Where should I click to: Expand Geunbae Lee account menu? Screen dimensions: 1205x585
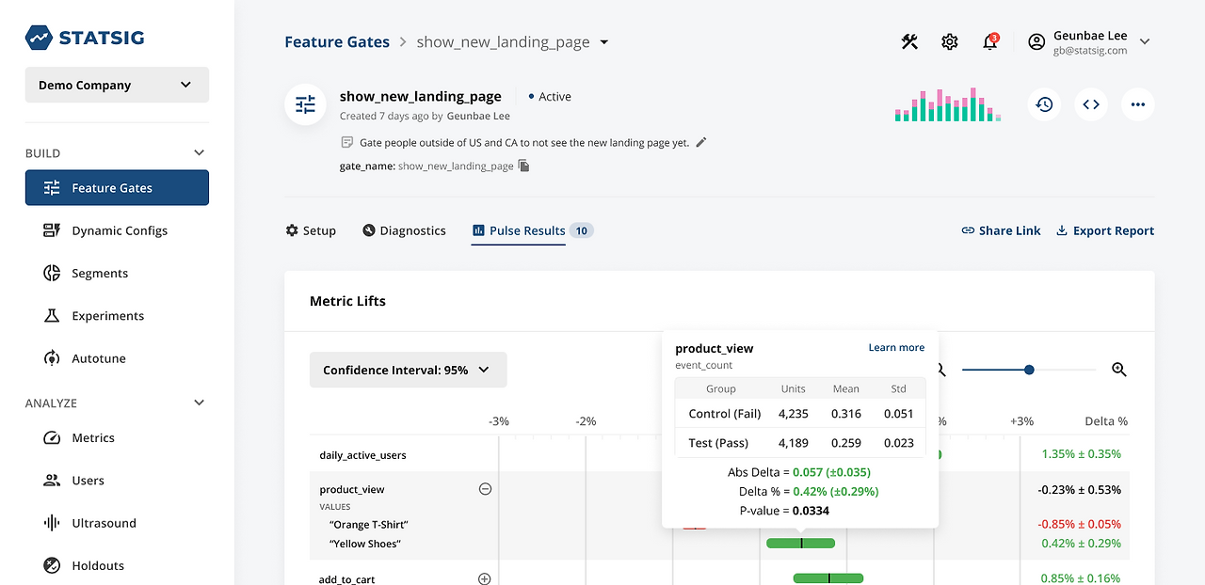(x=1145, y=41)
